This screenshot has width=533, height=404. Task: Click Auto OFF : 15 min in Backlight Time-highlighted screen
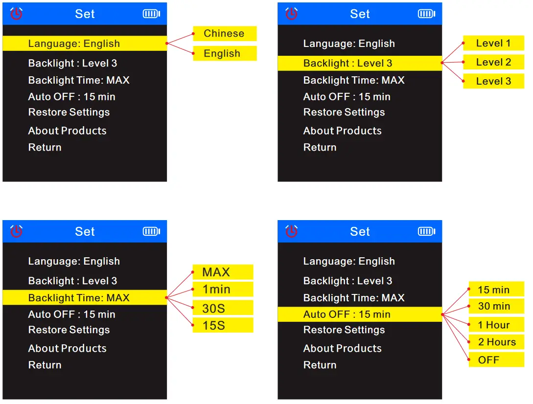click(x=72, y=314)
